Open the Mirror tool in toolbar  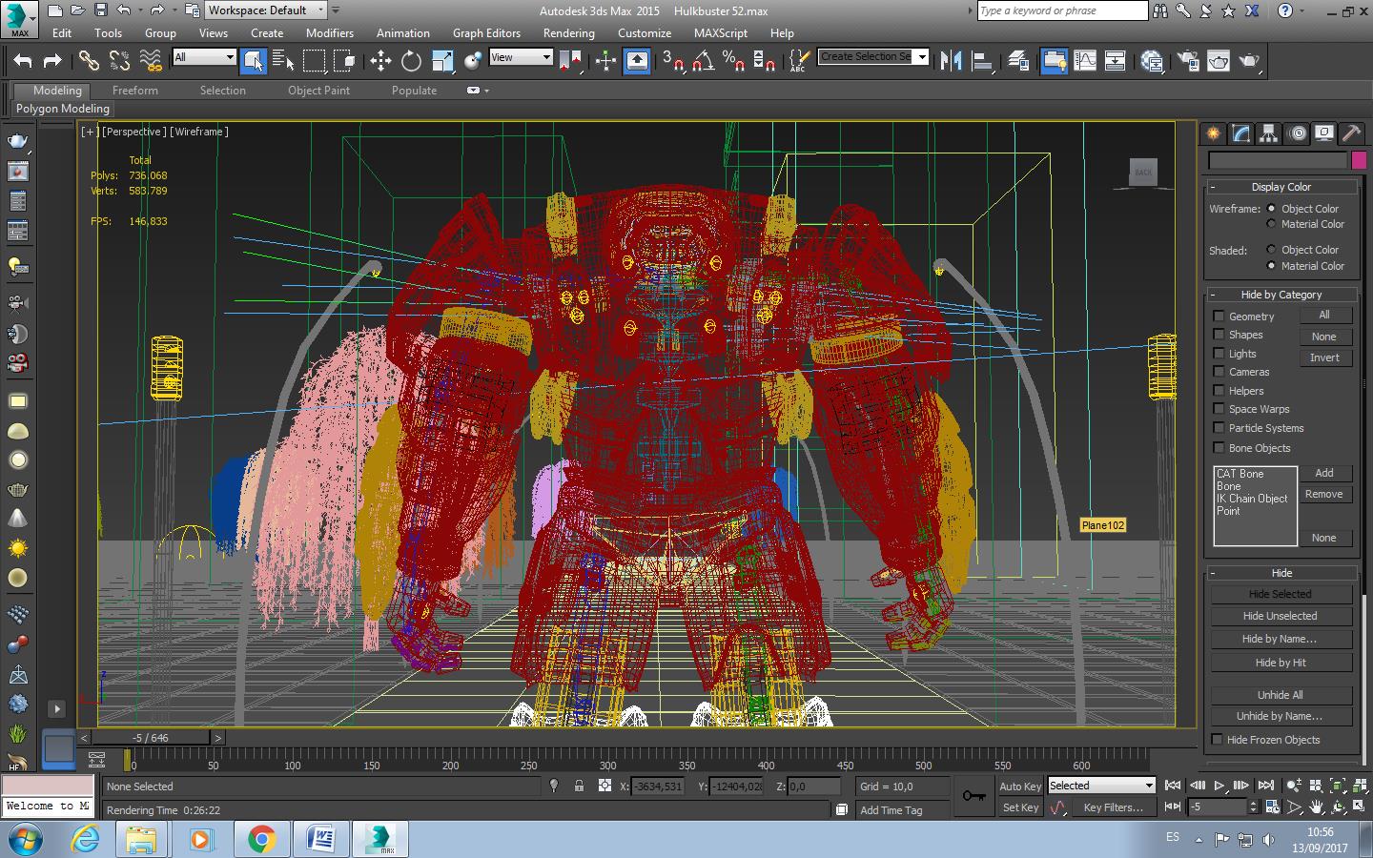[951, 61]
